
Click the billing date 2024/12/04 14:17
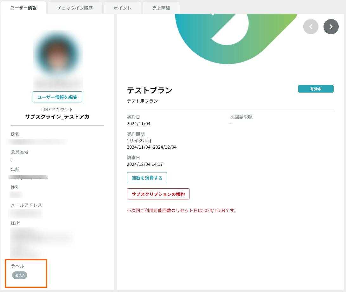pos(145,164)
